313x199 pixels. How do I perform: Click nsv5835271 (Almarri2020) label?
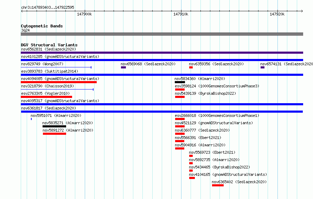(68, 123)
